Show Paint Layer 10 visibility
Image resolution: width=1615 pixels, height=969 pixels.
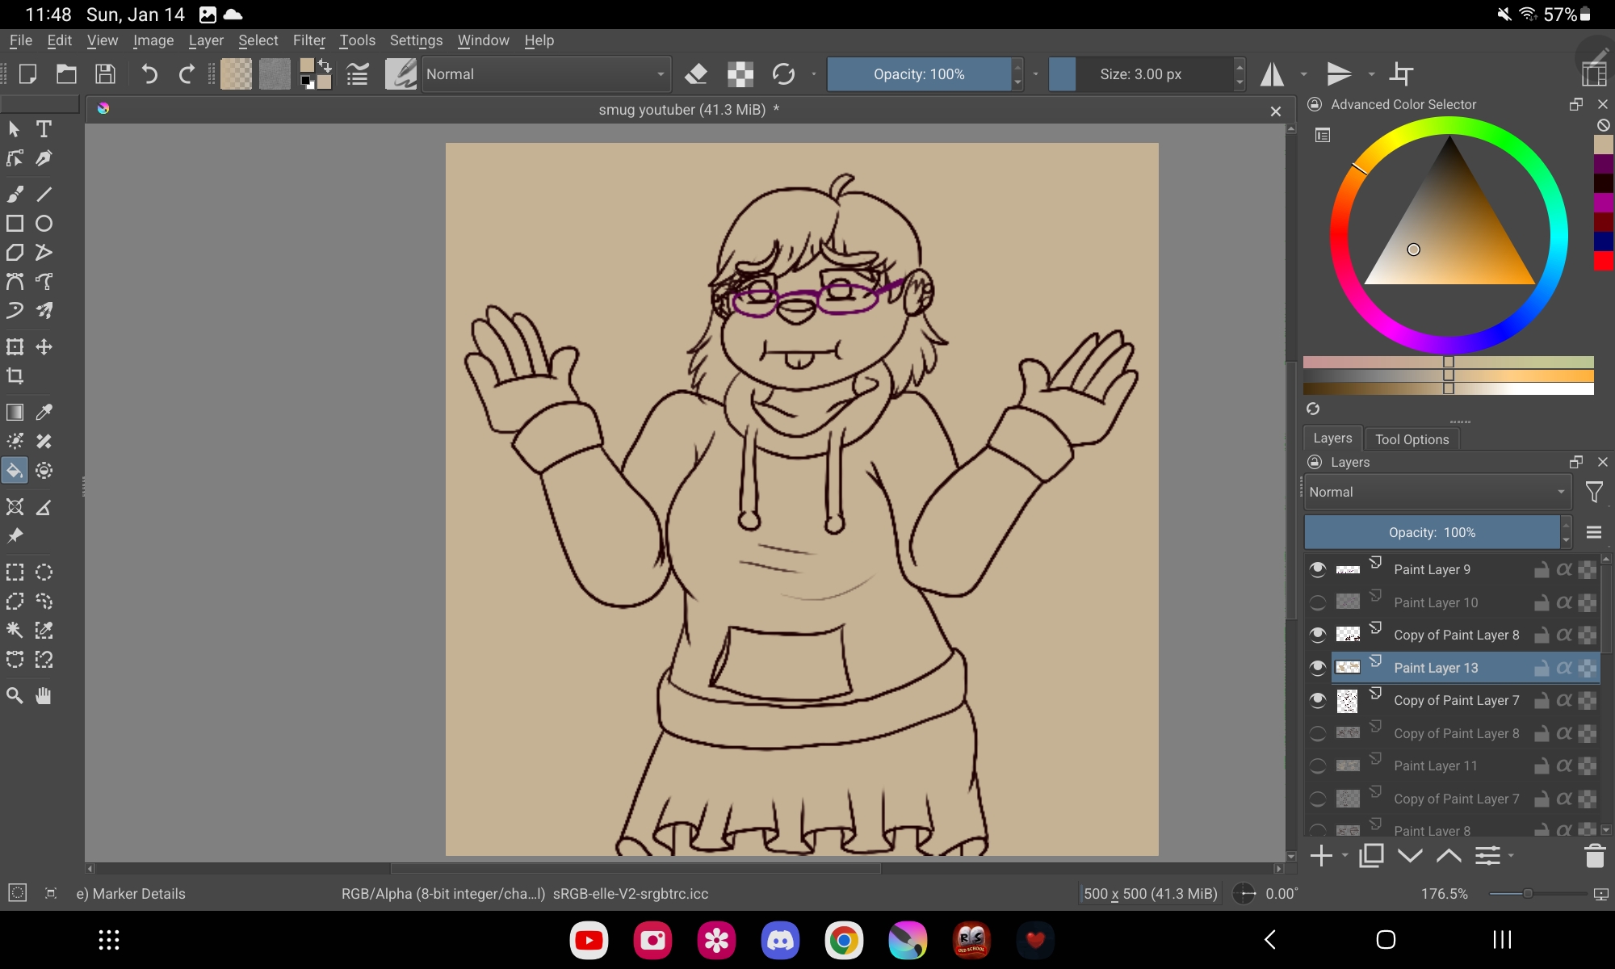1318,602
